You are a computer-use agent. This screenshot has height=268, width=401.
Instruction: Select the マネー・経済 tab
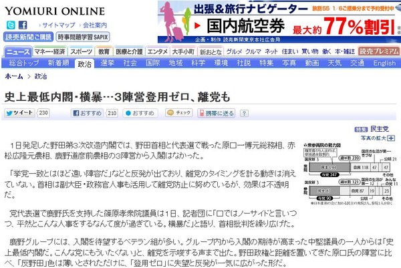pos(49,51)
